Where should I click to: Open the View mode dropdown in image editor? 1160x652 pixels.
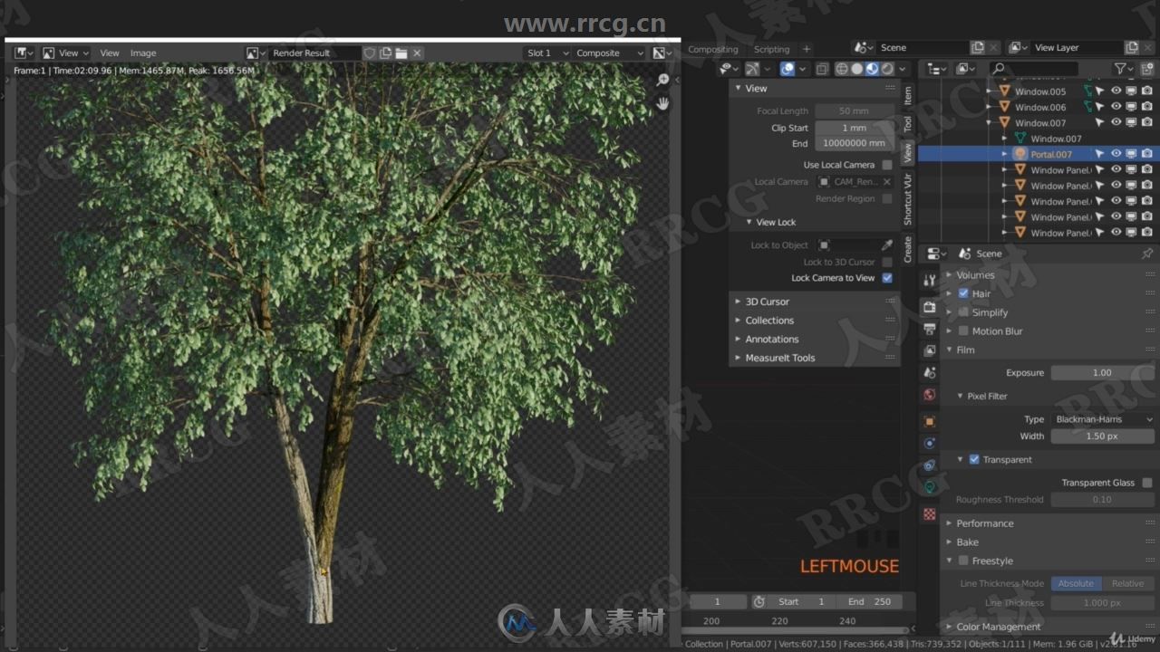coord(65,53)
